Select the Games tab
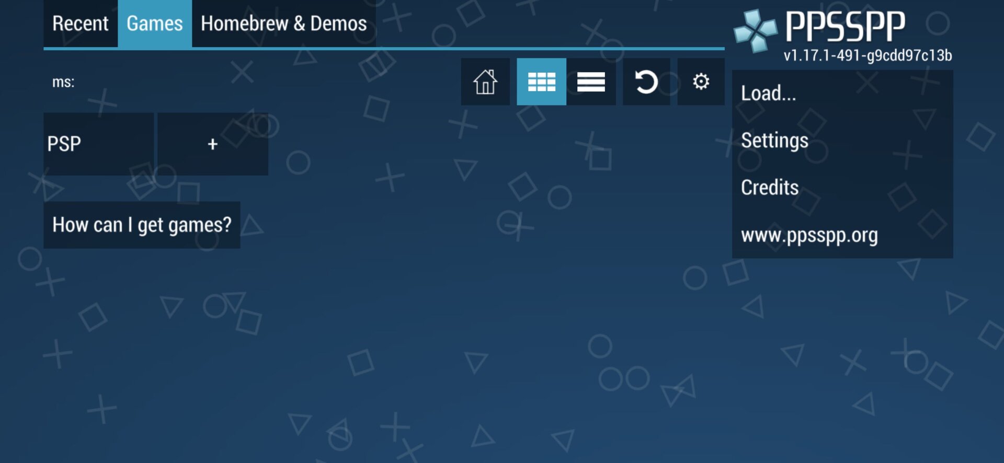Viewport: 1004px width, 463px height. [155, 24]
